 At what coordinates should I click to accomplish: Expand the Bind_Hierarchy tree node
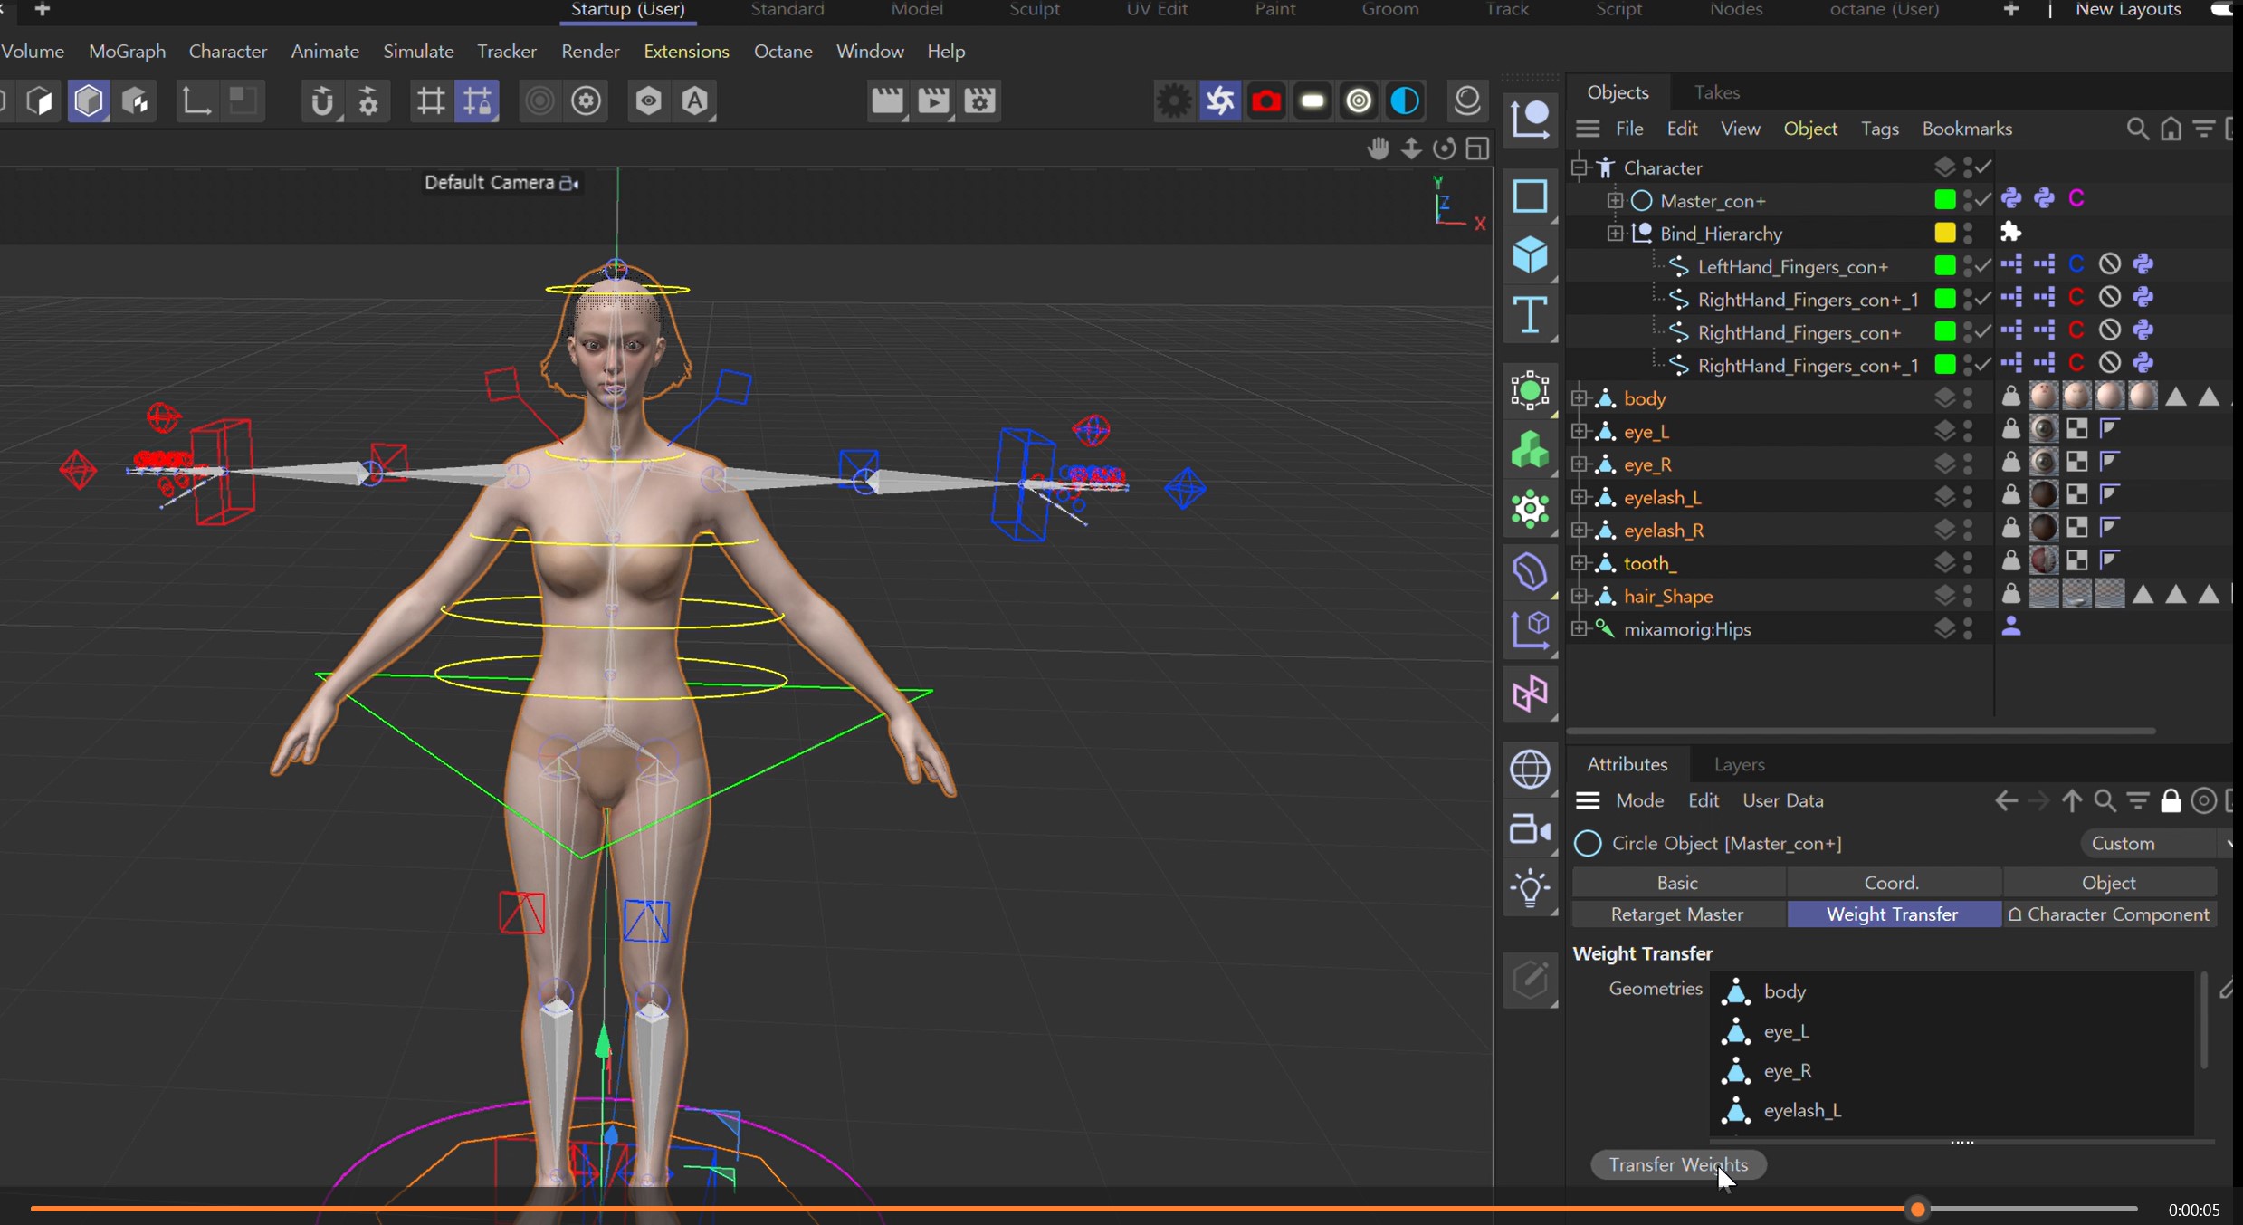1615,233
